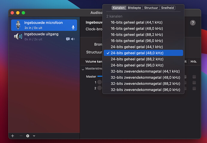Open the help question mark button
207x143 pixels.
click(x=193, y=23)
